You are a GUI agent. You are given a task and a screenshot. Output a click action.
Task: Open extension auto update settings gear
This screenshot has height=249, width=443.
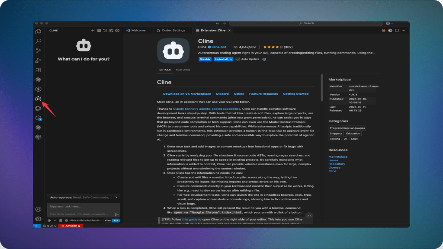[264, 59]
